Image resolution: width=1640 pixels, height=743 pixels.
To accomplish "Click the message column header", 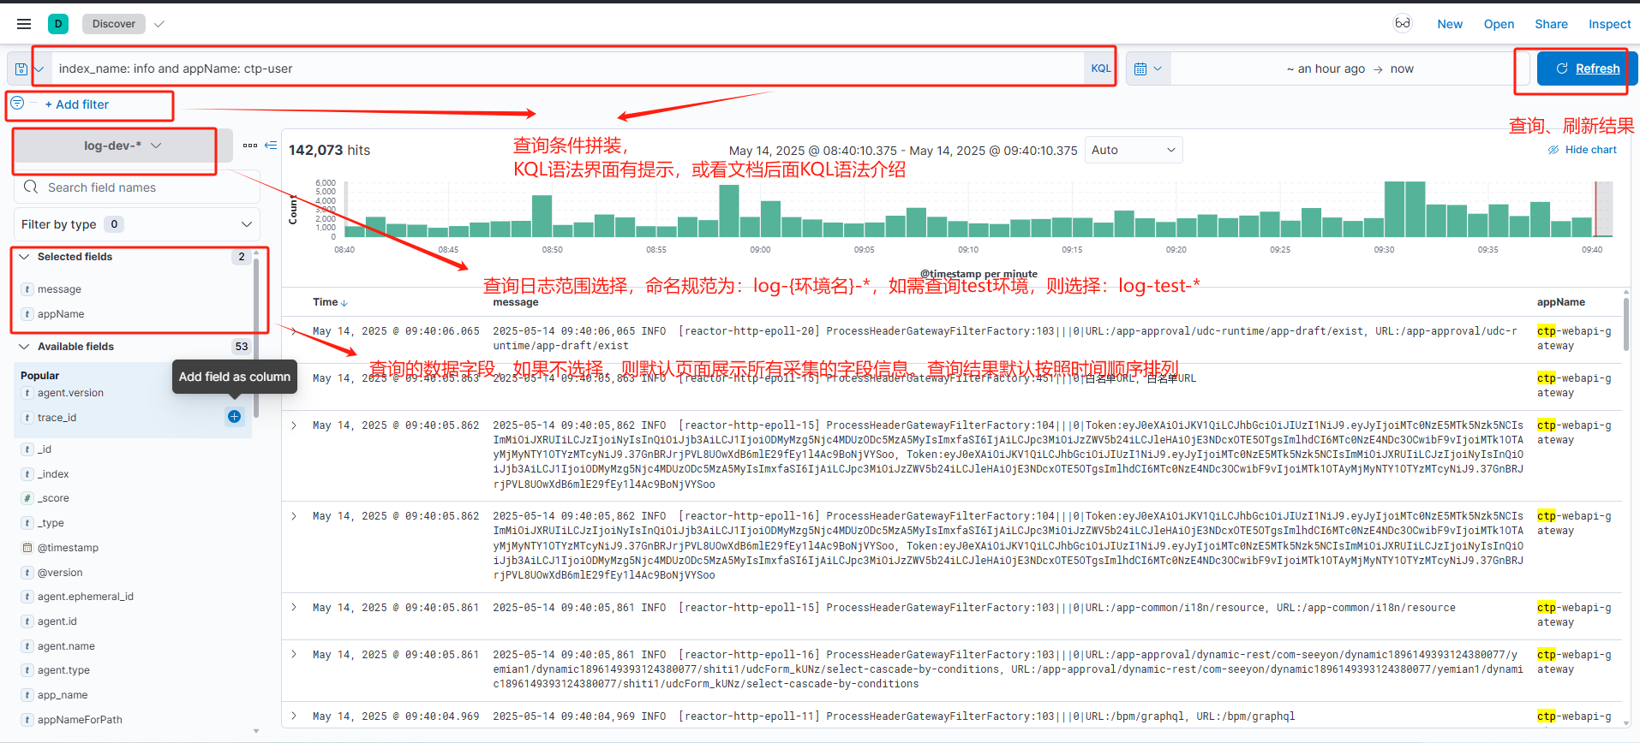I will (516, 302).
